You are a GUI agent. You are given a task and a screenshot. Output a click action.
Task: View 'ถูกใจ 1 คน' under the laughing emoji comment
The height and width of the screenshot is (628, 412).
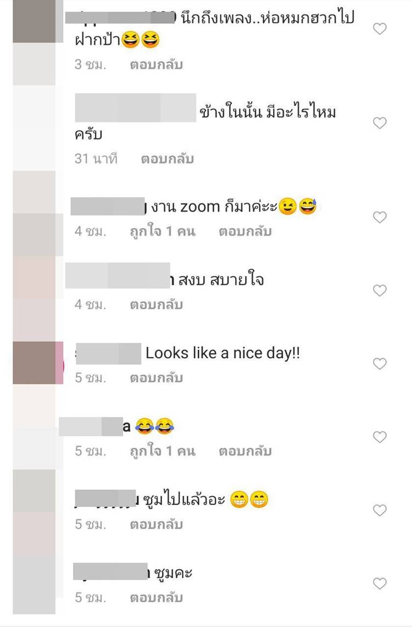163,452
